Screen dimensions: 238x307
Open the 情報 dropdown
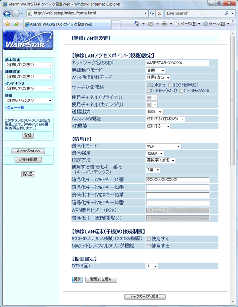coord(29,100)
